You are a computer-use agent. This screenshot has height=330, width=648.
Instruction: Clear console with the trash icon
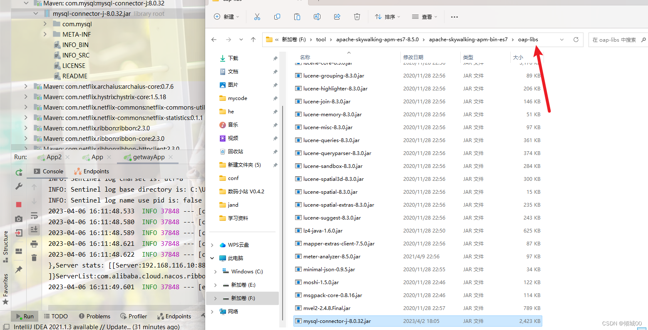(x=34, y=258)
